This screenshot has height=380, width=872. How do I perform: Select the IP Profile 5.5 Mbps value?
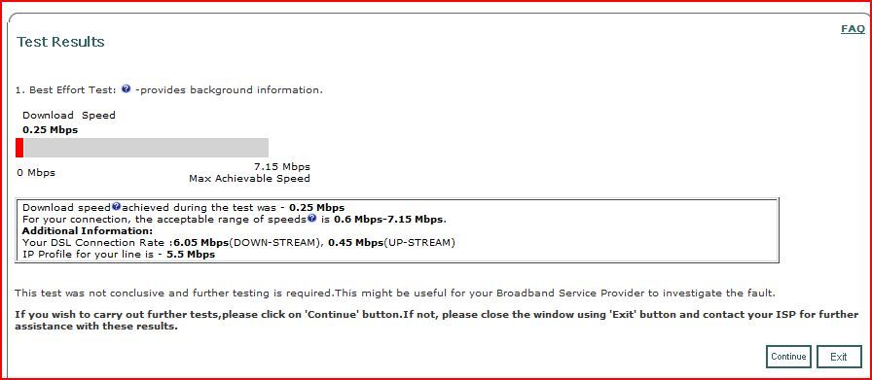tap(191, 255)
